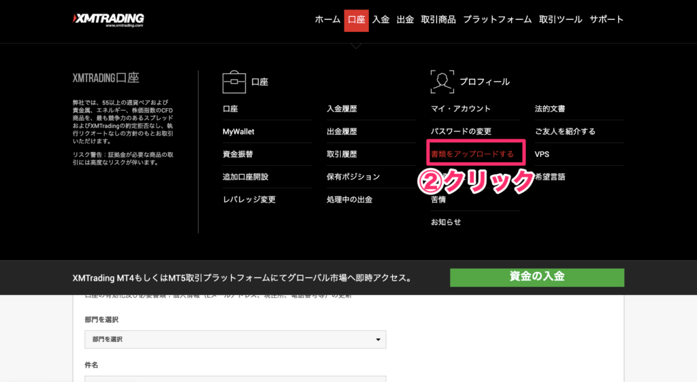Open the ホーム menu item
Screen dimensions: 697x382
point(327,20)
